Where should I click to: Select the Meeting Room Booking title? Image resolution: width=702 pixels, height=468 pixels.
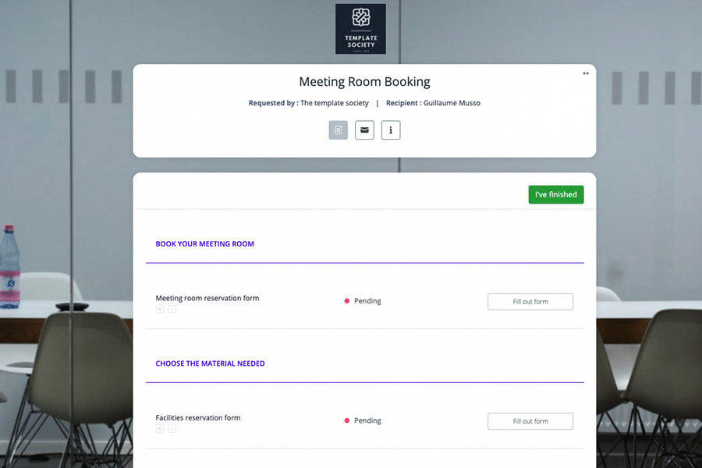(363, 81)
